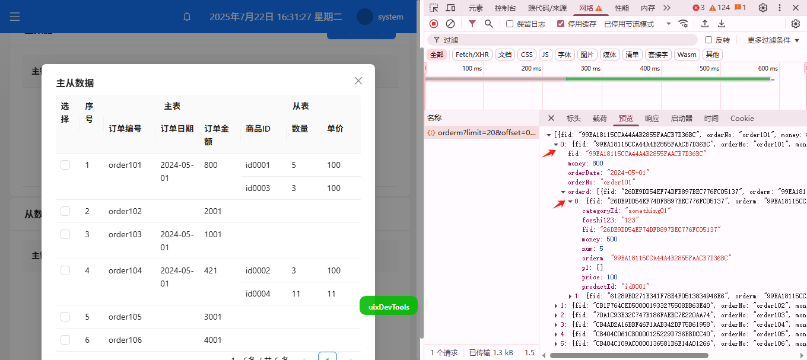Filter requests by CSS type
The image size is (807, 360).
(526, 55)
